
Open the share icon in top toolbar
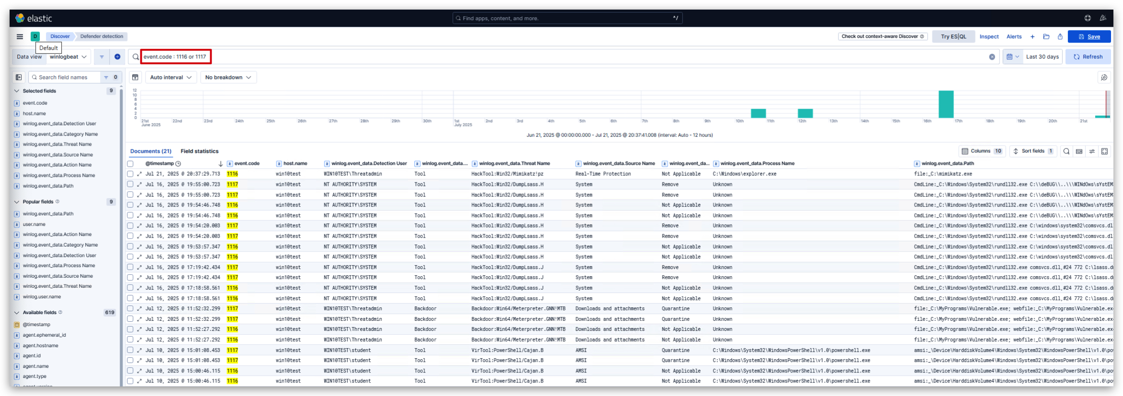(1060, 36)
